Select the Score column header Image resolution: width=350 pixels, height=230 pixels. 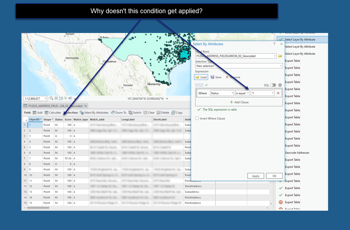(x=68, y=120)
